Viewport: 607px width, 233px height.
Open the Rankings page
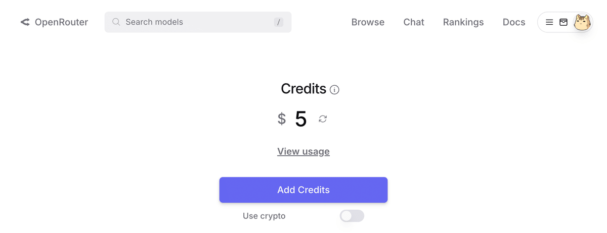pyautogui.click(x=463, y=22)
